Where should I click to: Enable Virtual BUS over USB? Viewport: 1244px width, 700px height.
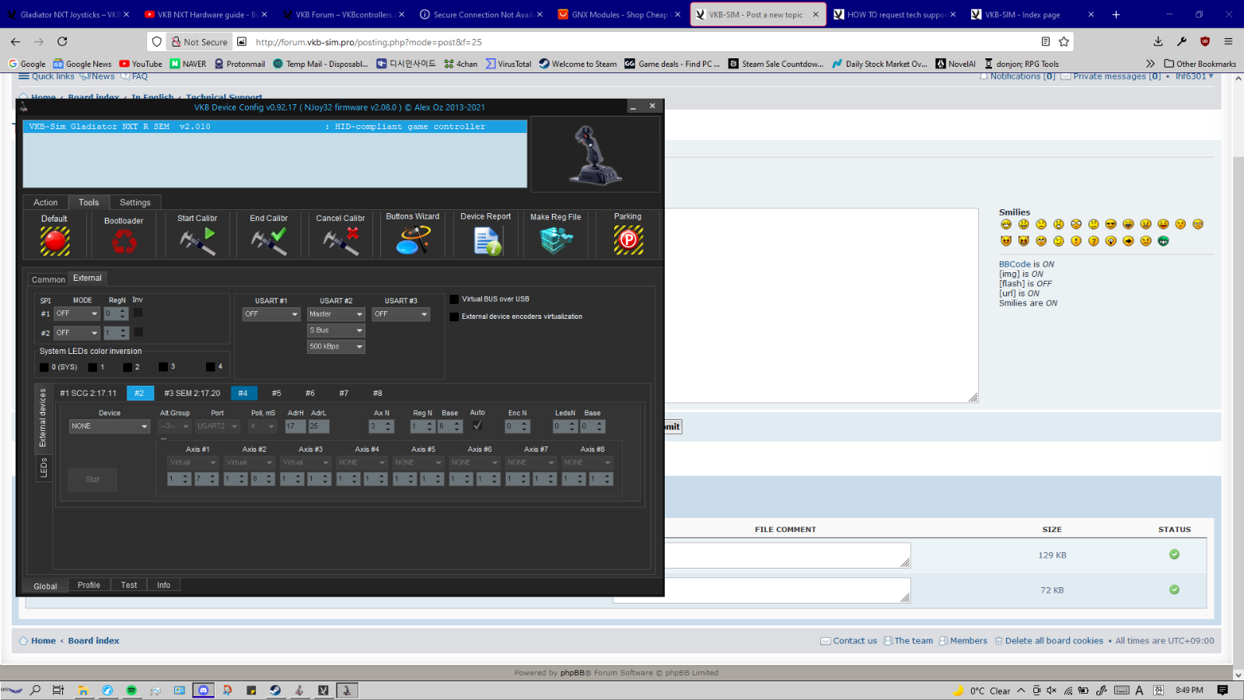pyautogui.click(x=454, y=299)
